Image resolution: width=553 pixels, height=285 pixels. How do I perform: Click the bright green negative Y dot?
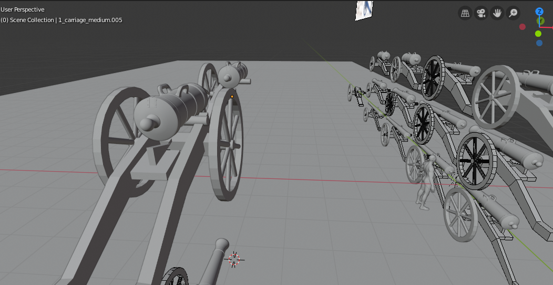538,34
